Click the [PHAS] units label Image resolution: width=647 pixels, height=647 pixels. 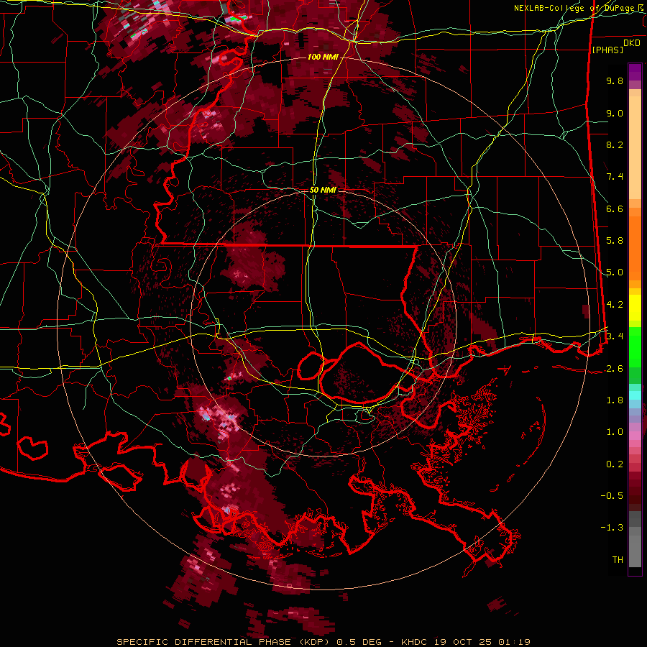pos(607,50)
